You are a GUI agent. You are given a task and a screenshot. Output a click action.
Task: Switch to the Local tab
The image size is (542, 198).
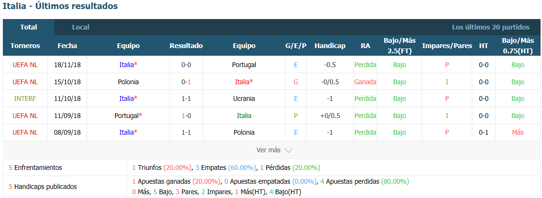81,27
